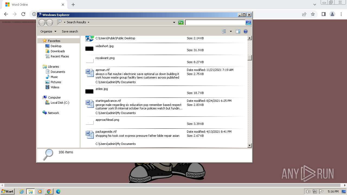Open the Organize menu
The height and width of the screenshot is (195, 347).
point(48,31)
